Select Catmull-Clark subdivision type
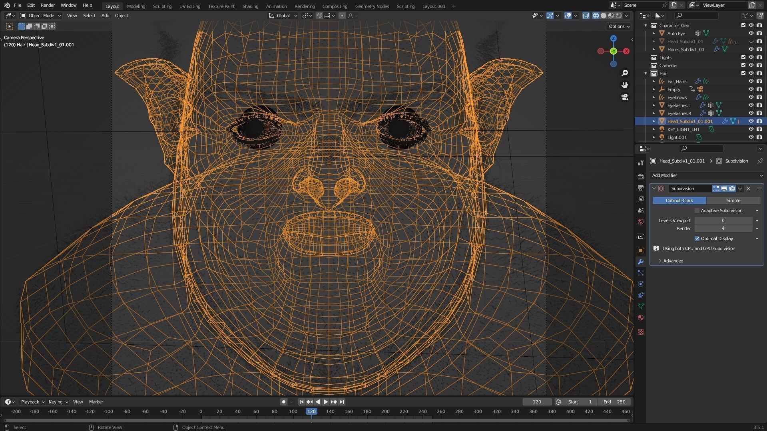Screen dimensions: 767x431 pos(679,201)
